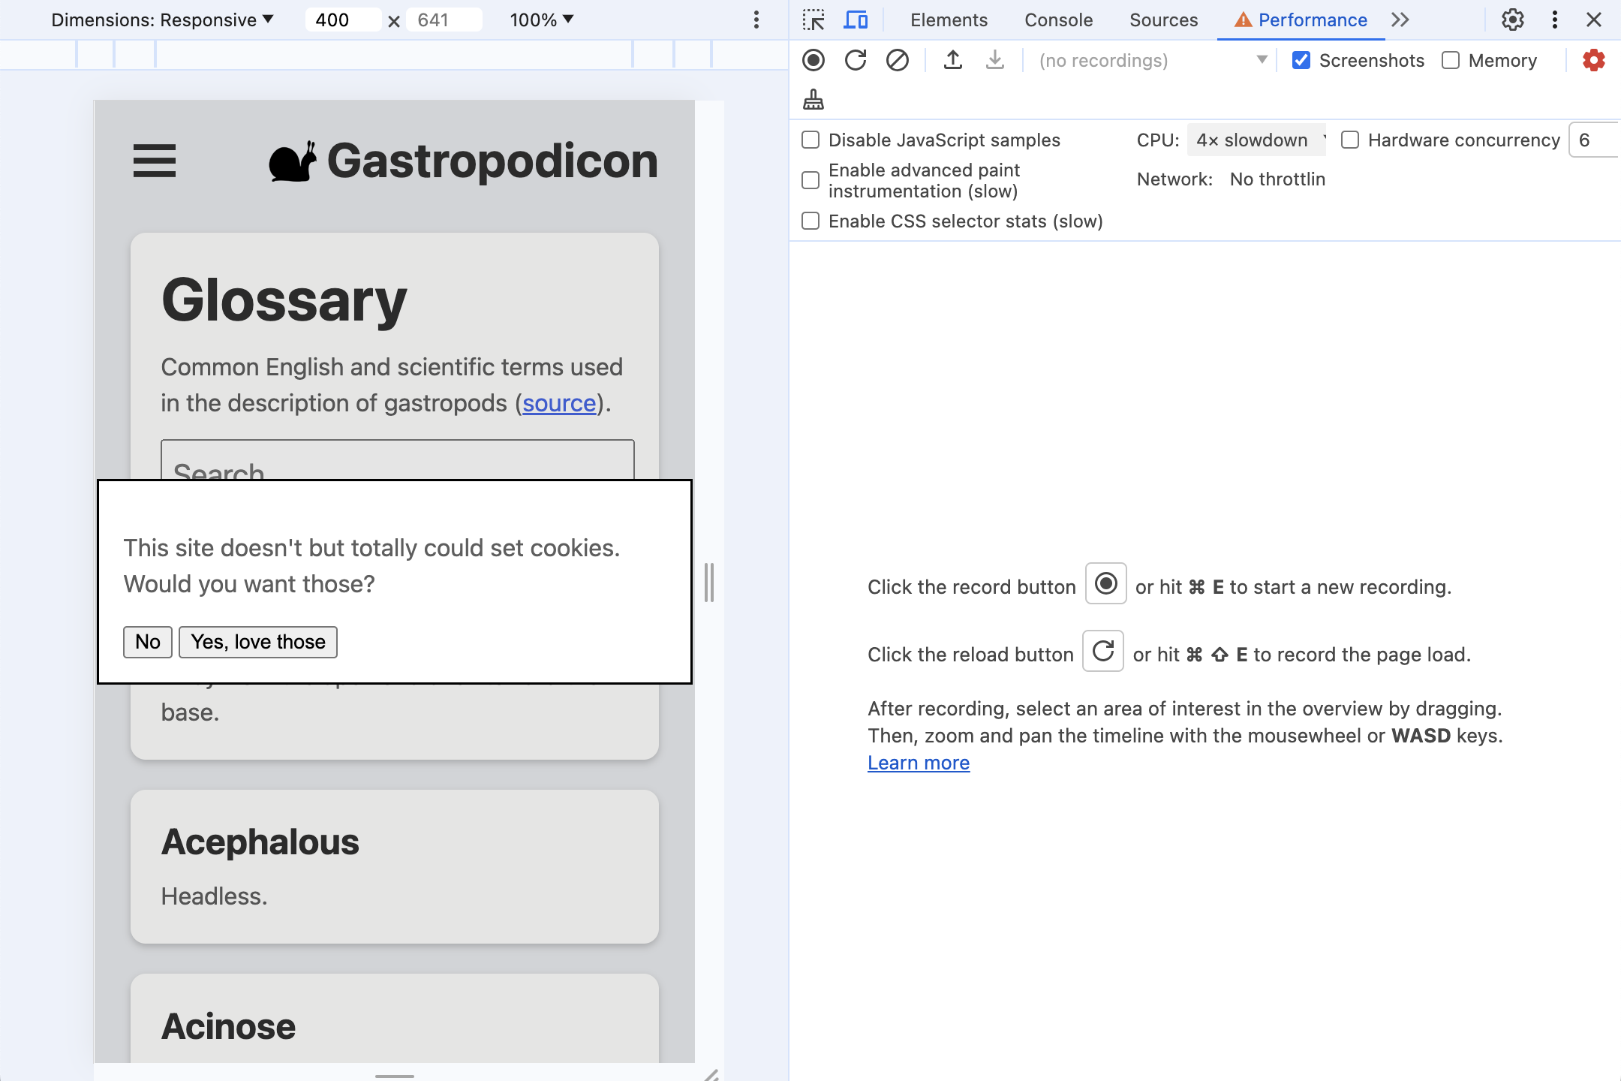Click the 'Yes, love those' button
The width and height of the screenshot is (1621, 1081).
tap(258, 640)
